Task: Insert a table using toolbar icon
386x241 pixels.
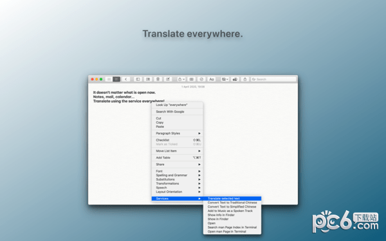Action: [x=192, y=79]
